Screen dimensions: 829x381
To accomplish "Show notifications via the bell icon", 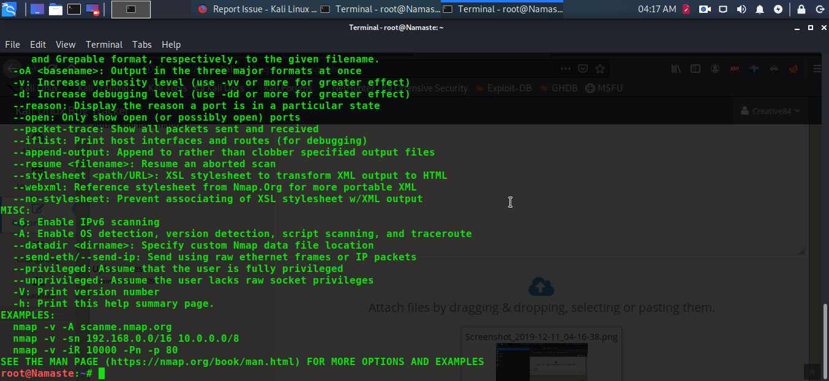I will (760, 9).
